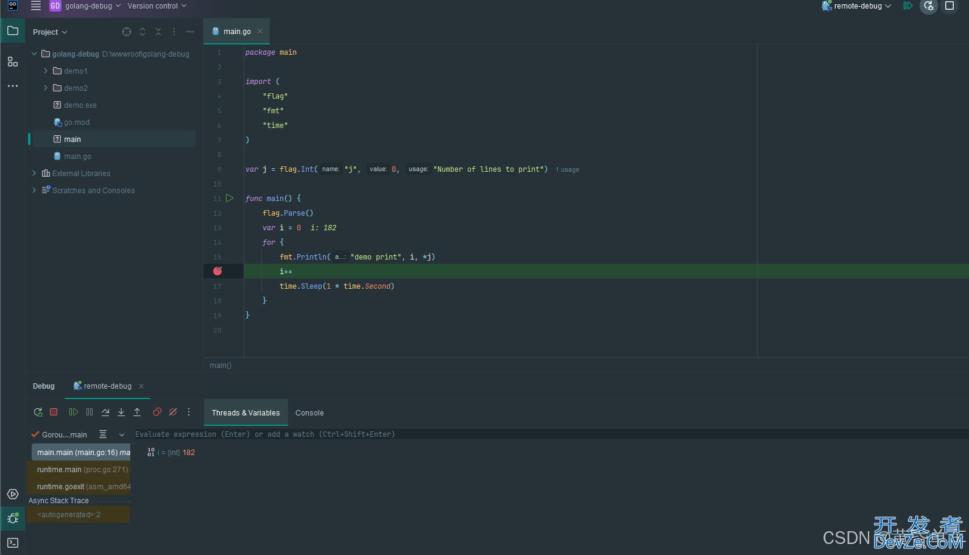Click Pause Program in debug toolbar
This screenshot has width=969, height=555.
[x=90, y=412]
